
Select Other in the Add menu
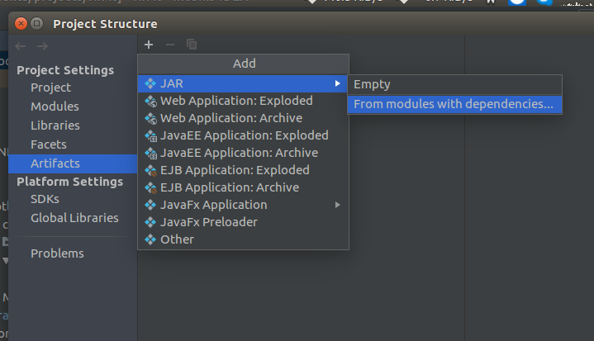177,239
